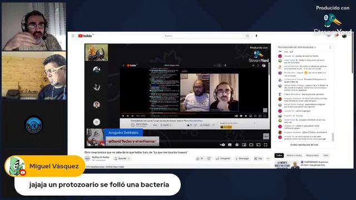
Task: Open the notifications bell in YouTube header
Action: (336, 36)
